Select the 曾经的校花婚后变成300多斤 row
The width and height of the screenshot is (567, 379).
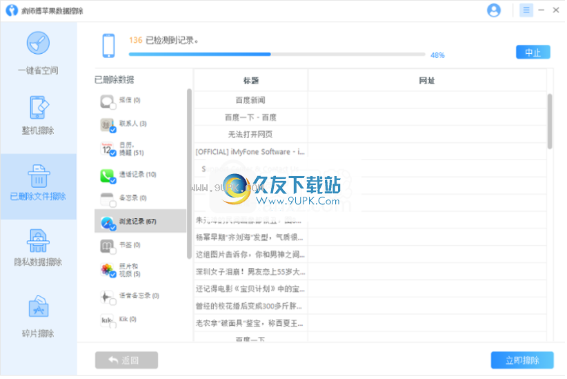(x=371, y=307)
